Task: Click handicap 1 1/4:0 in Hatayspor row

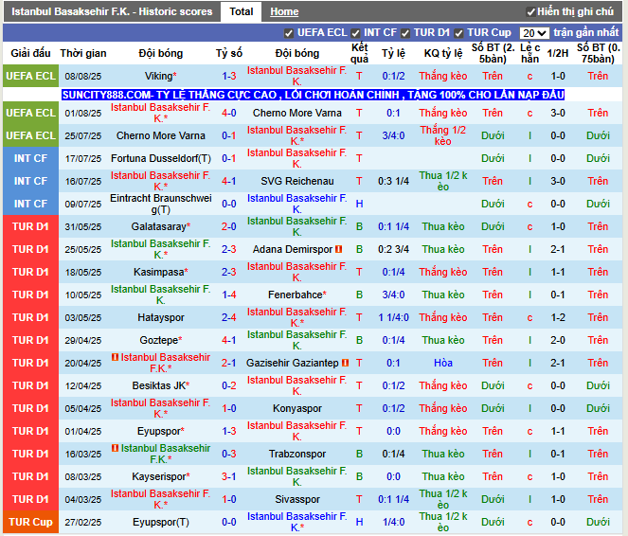Action: pos(393,317)
